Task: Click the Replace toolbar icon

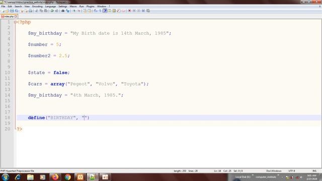Action: point(67,11)
